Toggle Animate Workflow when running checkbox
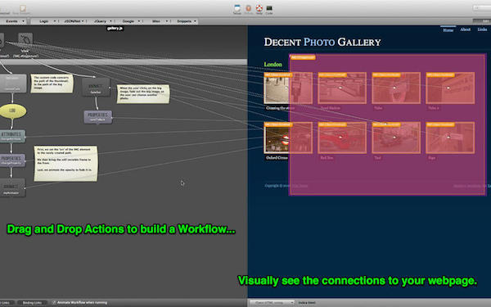 pyautogui.click(x=54, y=303)
